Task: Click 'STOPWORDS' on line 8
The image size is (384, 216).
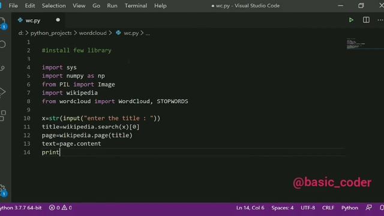Action: (172, 101)
